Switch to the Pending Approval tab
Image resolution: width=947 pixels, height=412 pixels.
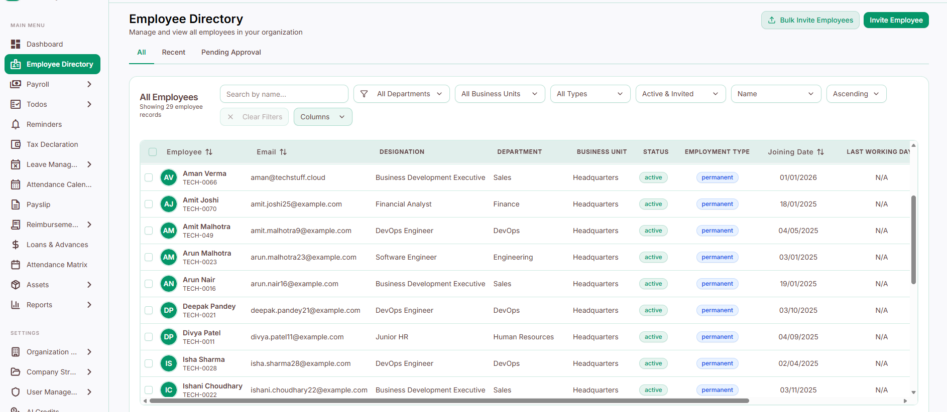click(231, 52)
